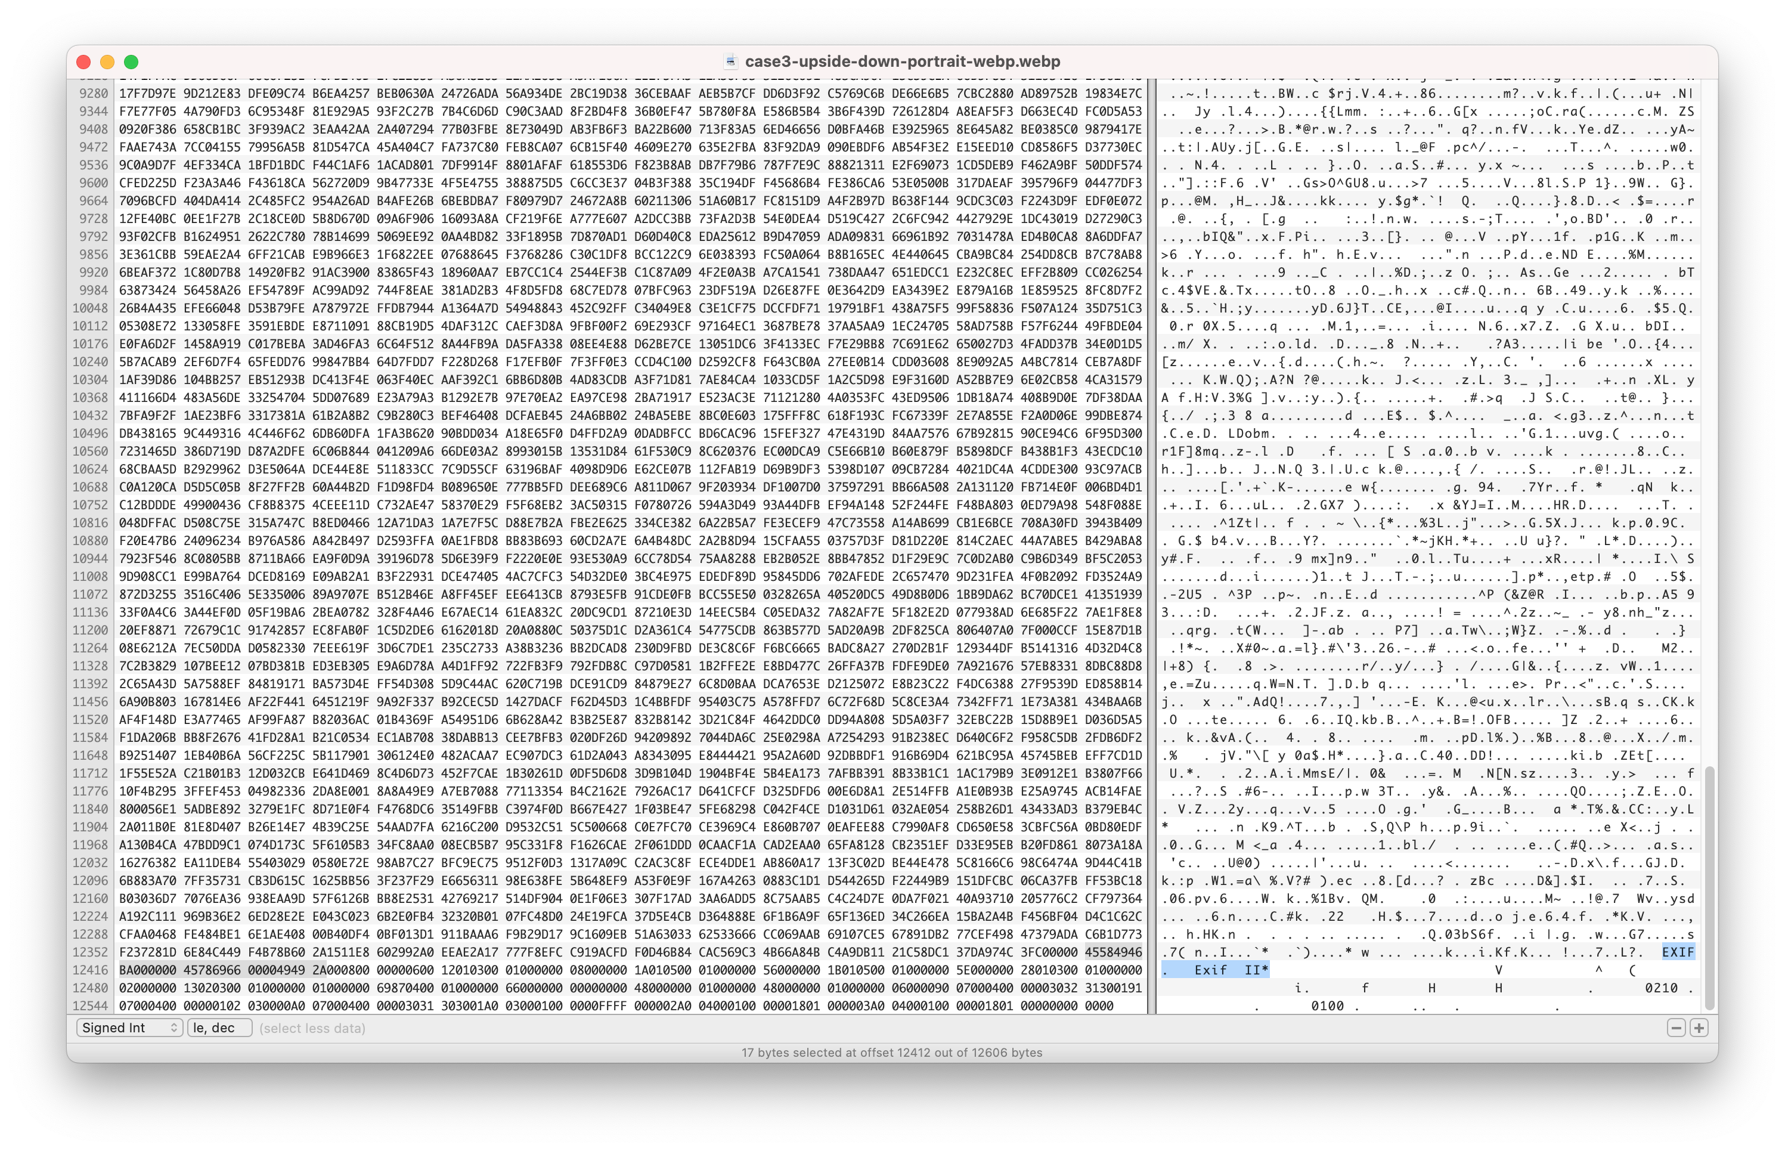Click line number 9280 in the offset gutter

[x=94, y=94]
